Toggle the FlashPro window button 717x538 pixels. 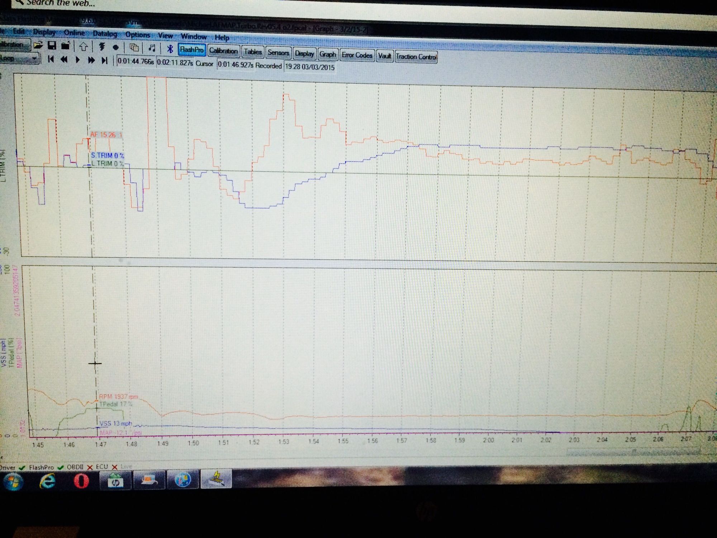tap(192, 49)
